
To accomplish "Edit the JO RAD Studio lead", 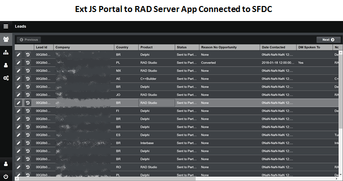I will [18, 95].
